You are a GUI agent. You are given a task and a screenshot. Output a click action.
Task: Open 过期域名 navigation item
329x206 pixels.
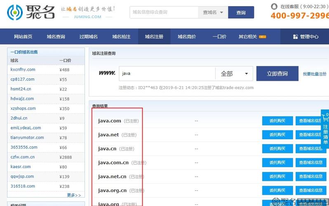tap(89, 37)
